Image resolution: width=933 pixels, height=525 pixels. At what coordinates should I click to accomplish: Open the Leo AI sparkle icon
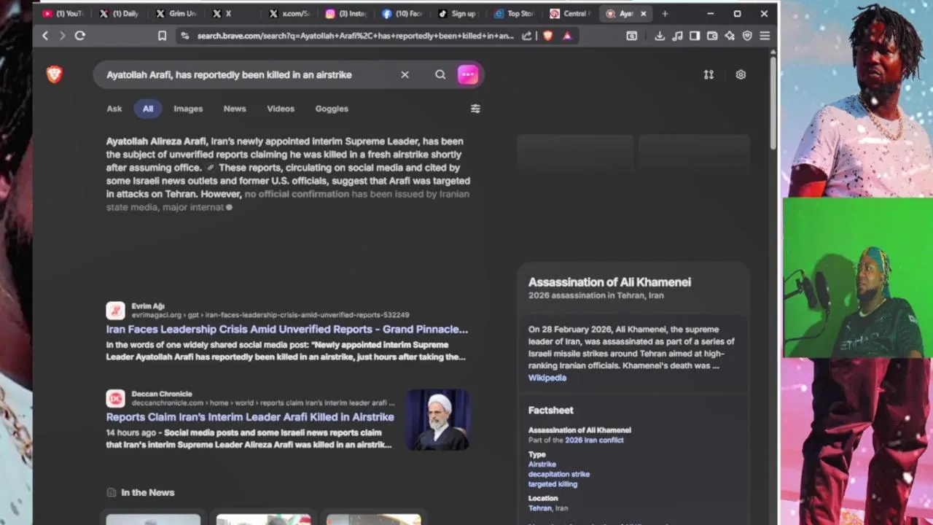point(730,36)
